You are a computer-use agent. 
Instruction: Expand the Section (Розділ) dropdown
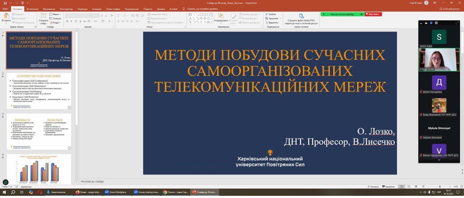(x=56, y=22)
